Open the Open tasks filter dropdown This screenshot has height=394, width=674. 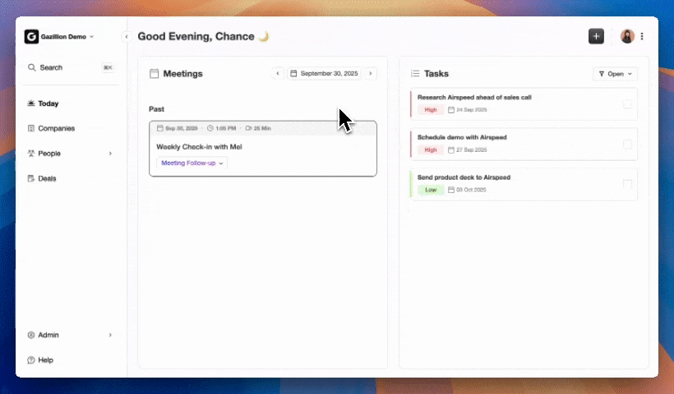click(x=615, y=74)
